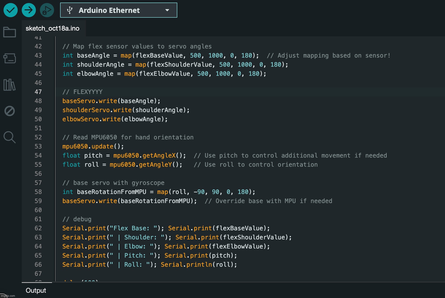Click '// base servo with gyroscope' comment
Screen dimensions: 445x298
tap(113, 183)
